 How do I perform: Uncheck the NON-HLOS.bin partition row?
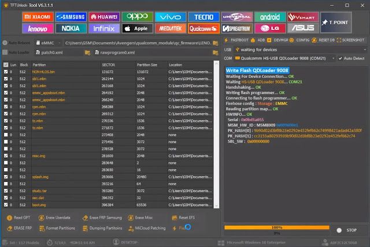pyautogui.click(x=6, y=72)
